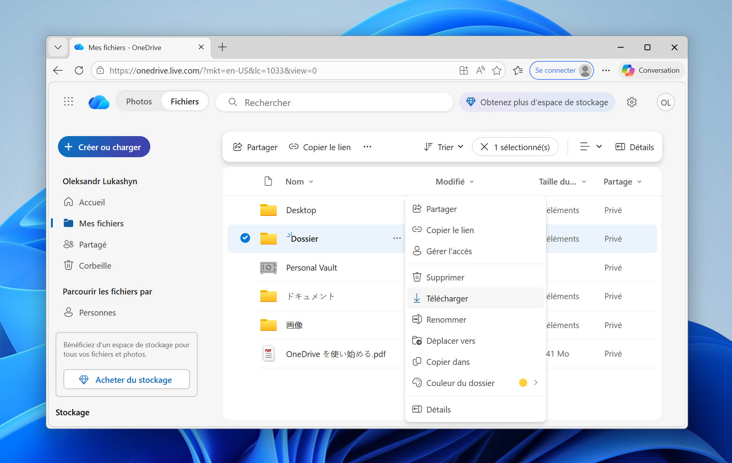Click the Rechercher search field

point(334,102)
